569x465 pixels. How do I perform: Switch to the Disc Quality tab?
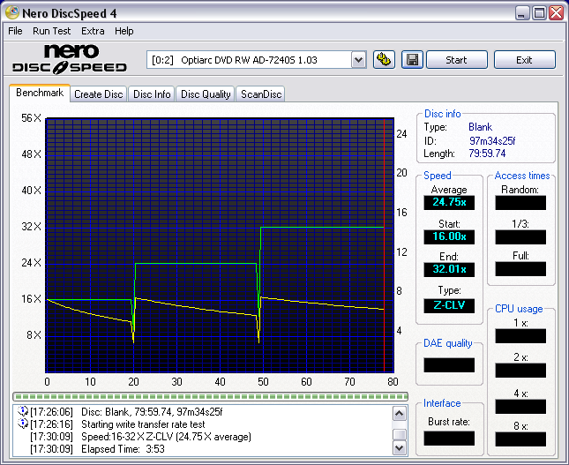(206, 94)
